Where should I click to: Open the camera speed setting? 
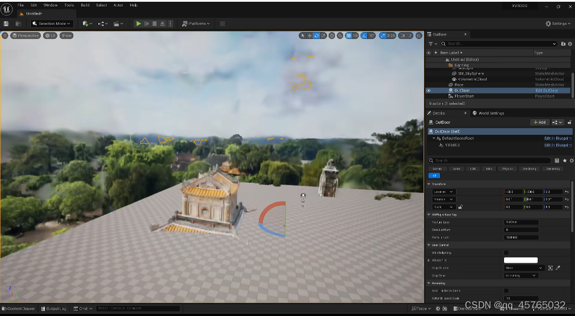(406, 36)
